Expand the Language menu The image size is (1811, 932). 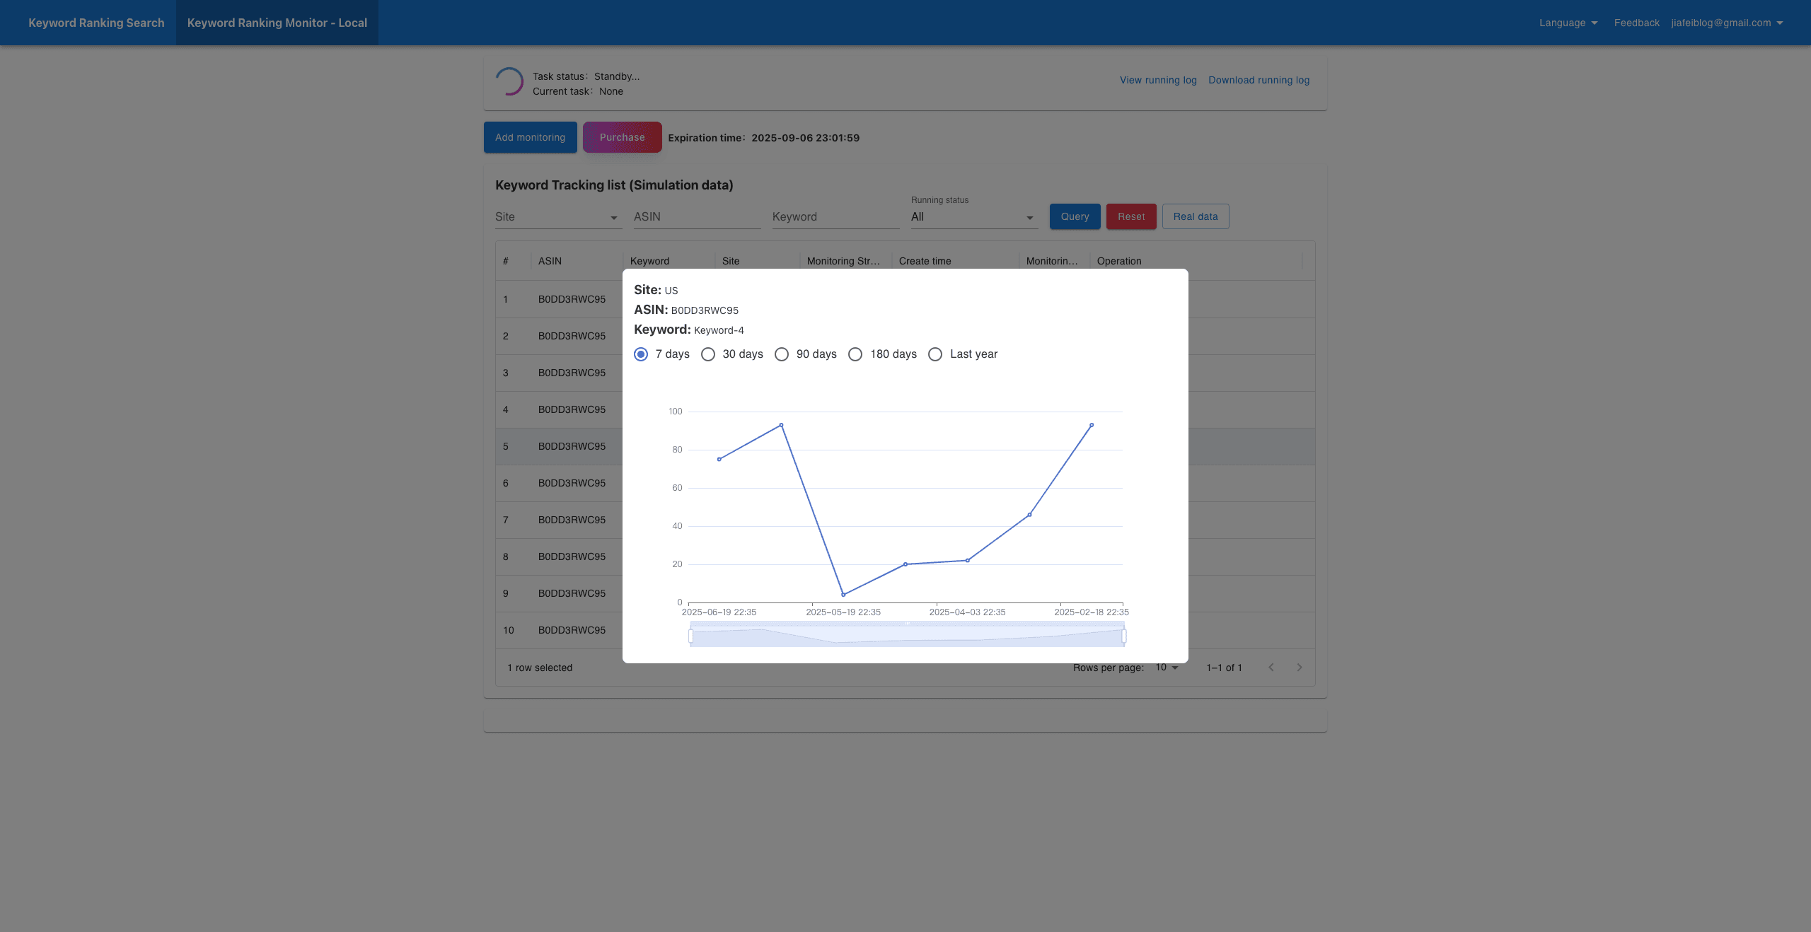click(x=1568, y=22)
